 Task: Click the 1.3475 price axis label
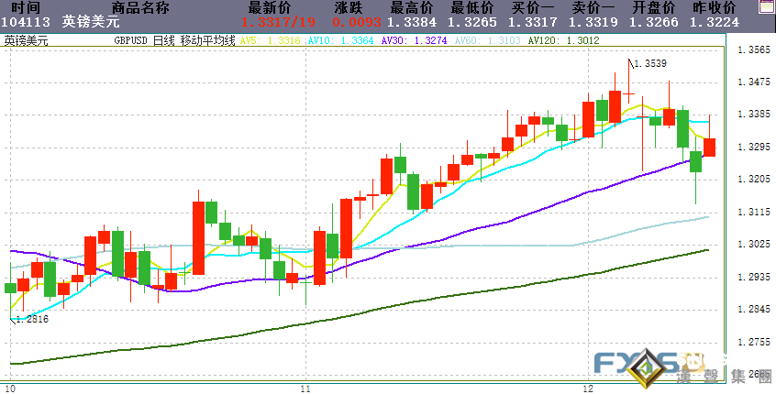coord(754,82)
